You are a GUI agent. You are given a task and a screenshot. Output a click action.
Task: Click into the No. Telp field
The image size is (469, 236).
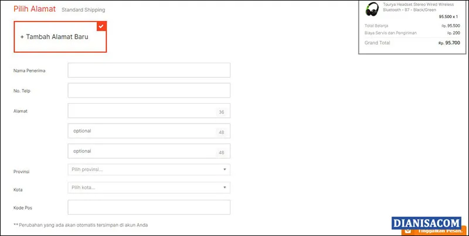(149, 91)
